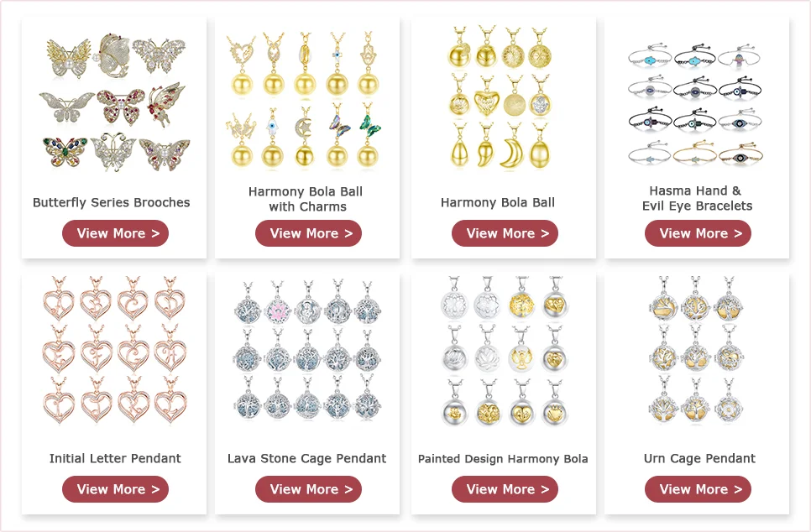Open View More for Lava Stone Cage Pendant
Image resolution: width=811 pixels, height=532 pixels.
(308, 489)
